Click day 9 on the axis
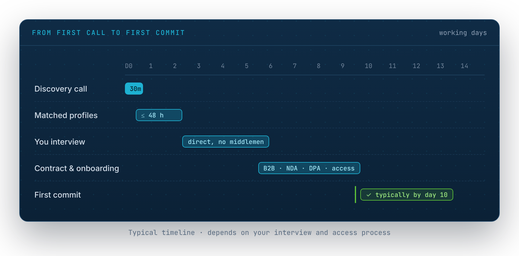519x256 pixels. (343, 66)
